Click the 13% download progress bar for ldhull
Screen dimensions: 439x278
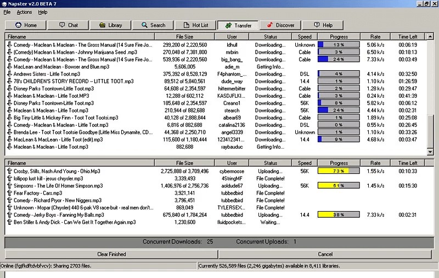339,45
